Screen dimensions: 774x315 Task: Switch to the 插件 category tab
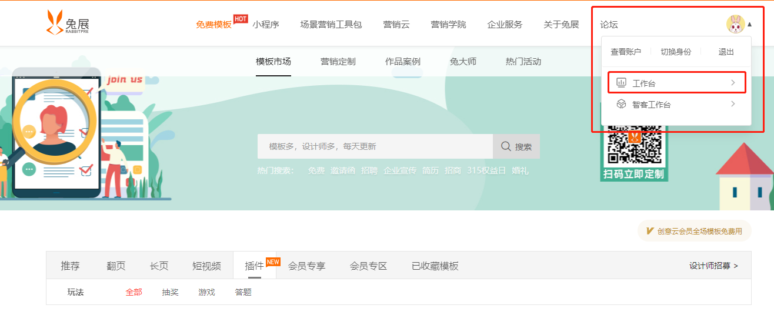point(254,266)
